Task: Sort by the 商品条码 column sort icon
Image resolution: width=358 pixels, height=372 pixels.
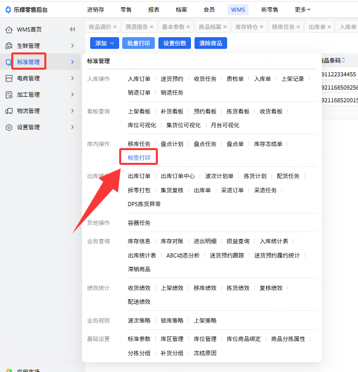Action: click(x=343, y=60)
